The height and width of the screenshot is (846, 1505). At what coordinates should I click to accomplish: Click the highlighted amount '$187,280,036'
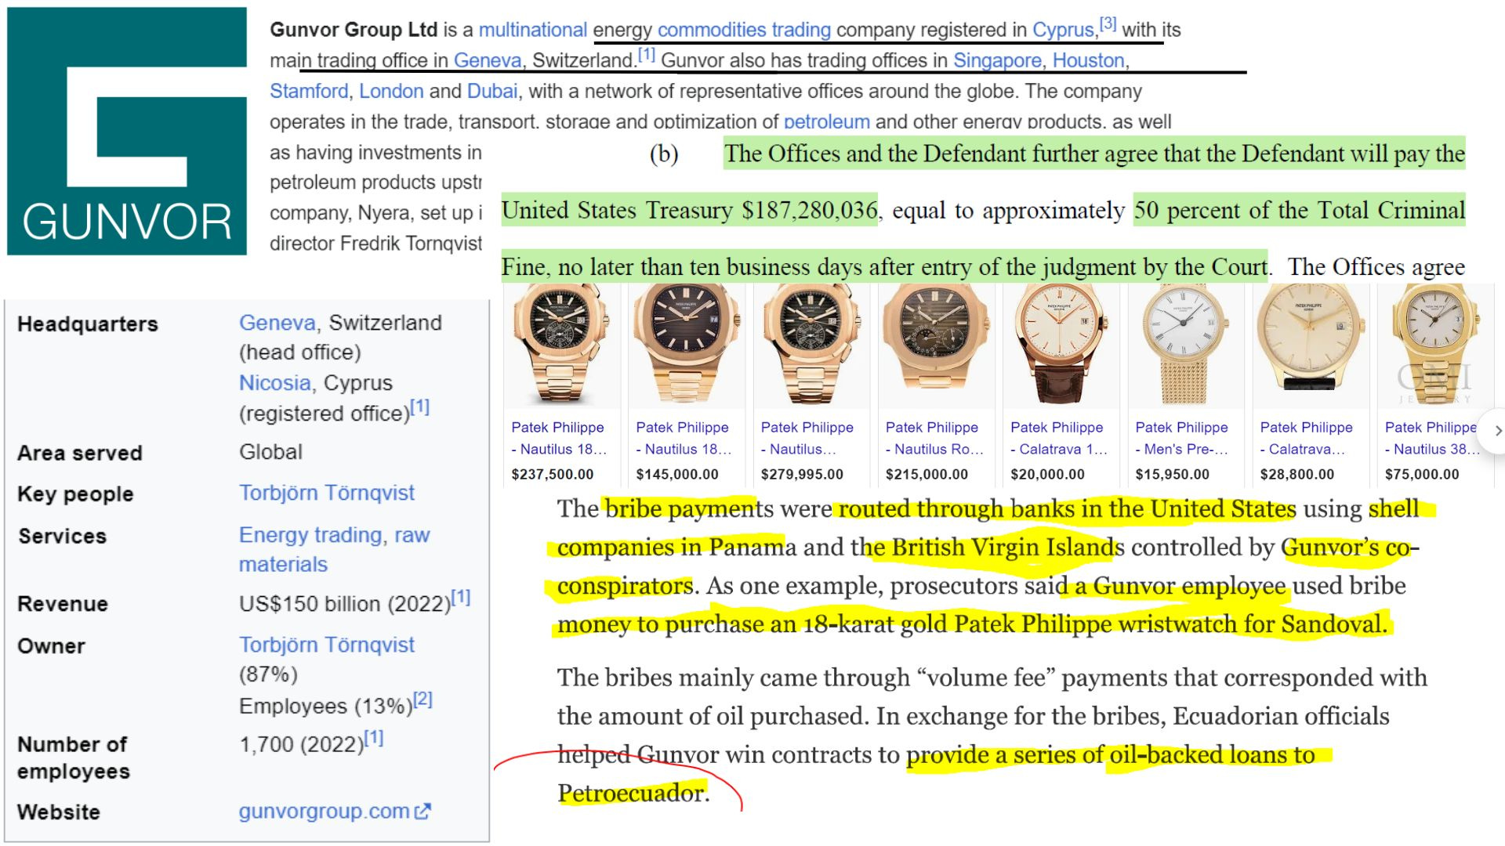(810, 210)
